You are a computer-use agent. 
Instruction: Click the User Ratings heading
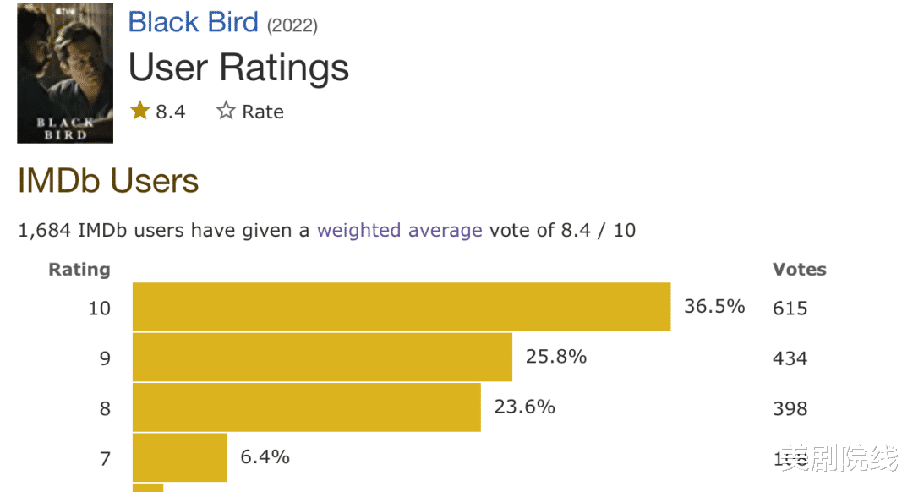pos(238,68)
